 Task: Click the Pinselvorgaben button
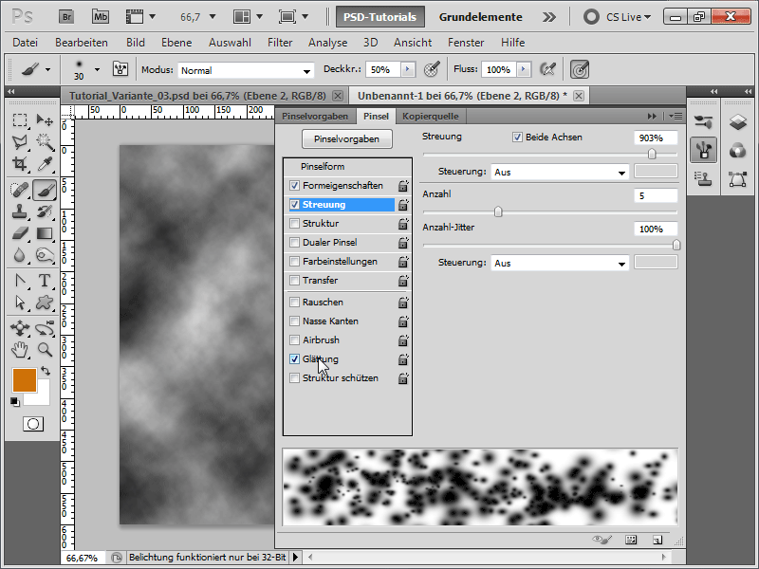(x=346, y=138)
